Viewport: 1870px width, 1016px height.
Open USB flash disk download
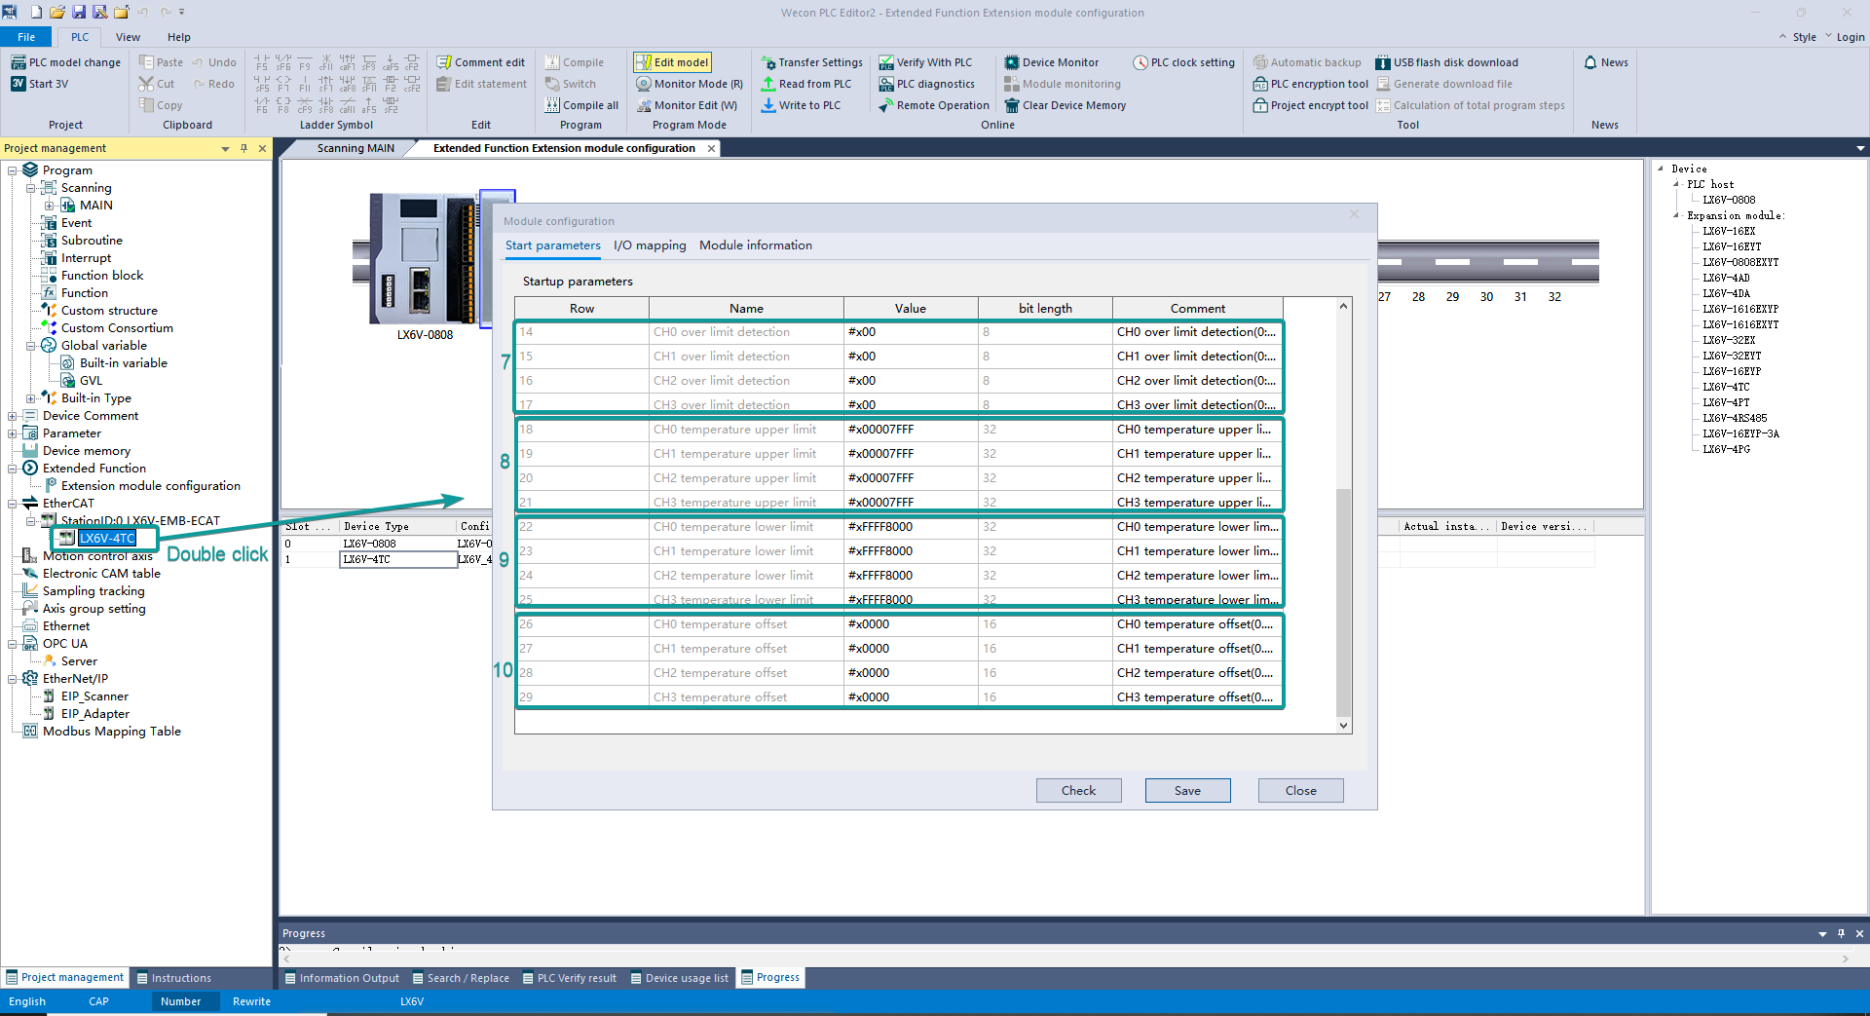(x=1446, y=62)
